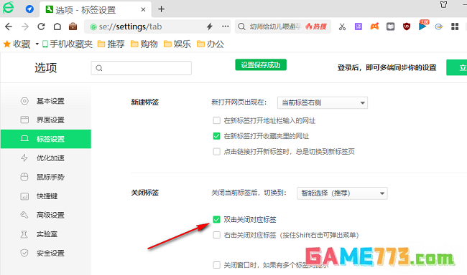The image size is (467, 275).
Task: Open the address bar more options dots
Action: [x=226, y=26]
